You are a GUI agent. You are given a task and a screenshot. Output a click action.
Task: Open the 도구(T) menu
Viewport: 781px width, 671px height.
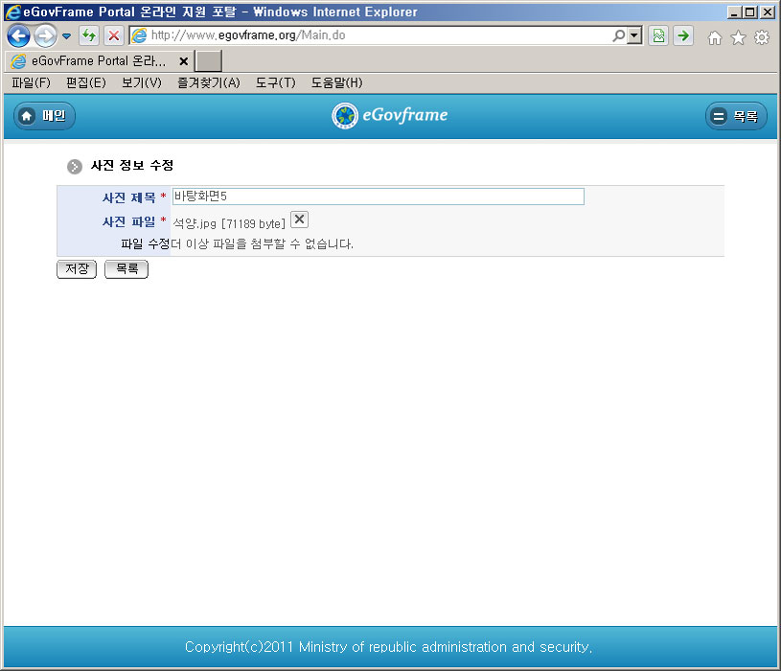pos(275,83)
